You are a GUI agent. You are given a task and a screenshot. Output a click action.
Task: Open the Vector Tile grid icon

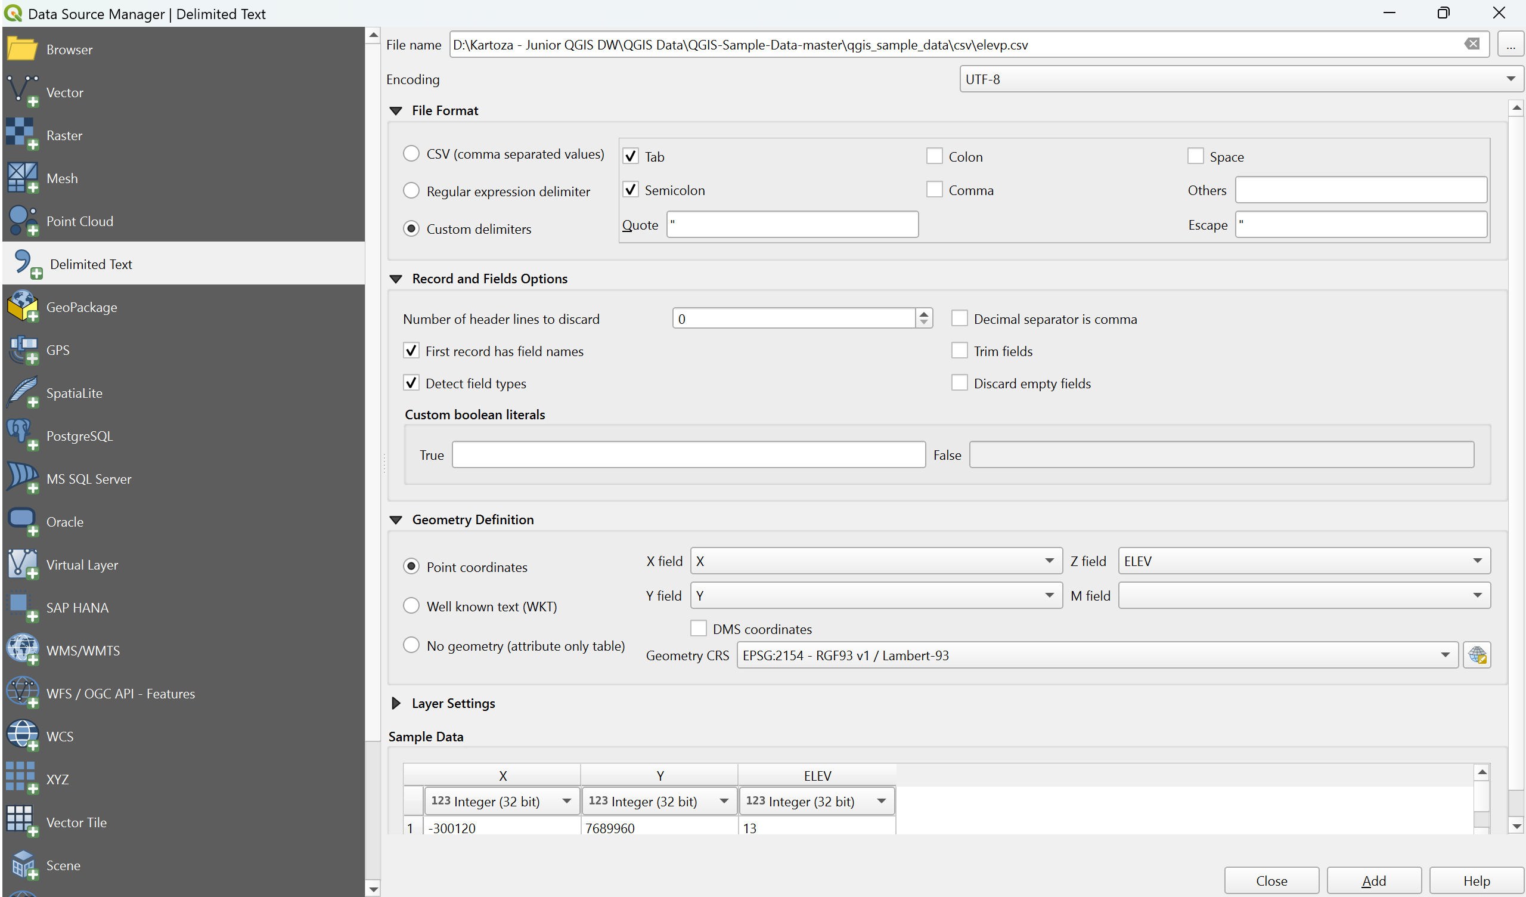[x=23, y=822]
